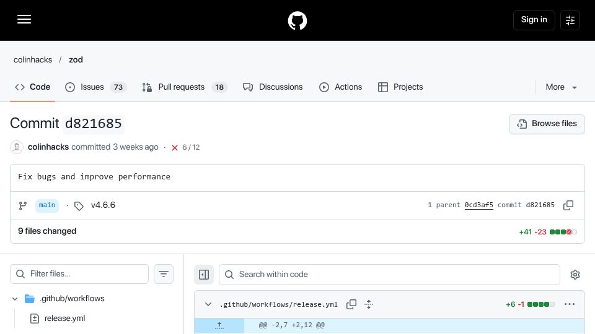
Task: Click the 9 files changed heading
Action: click(47, 231)
